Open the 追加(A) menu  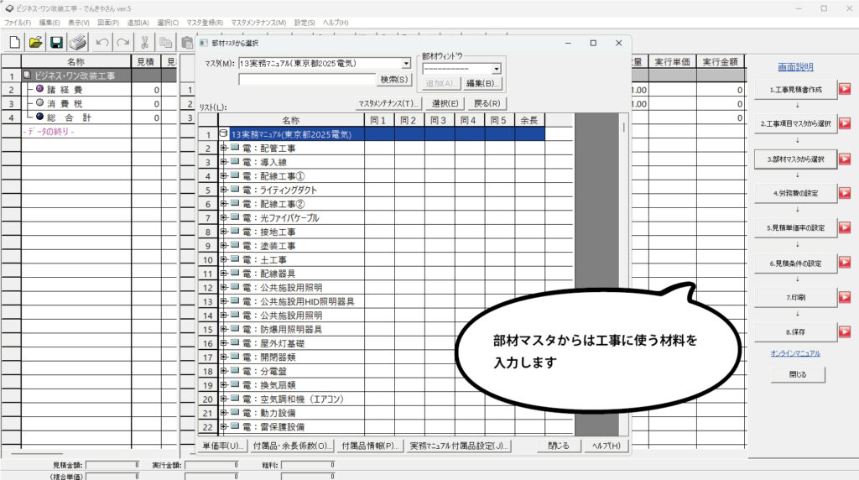[138, 23]
